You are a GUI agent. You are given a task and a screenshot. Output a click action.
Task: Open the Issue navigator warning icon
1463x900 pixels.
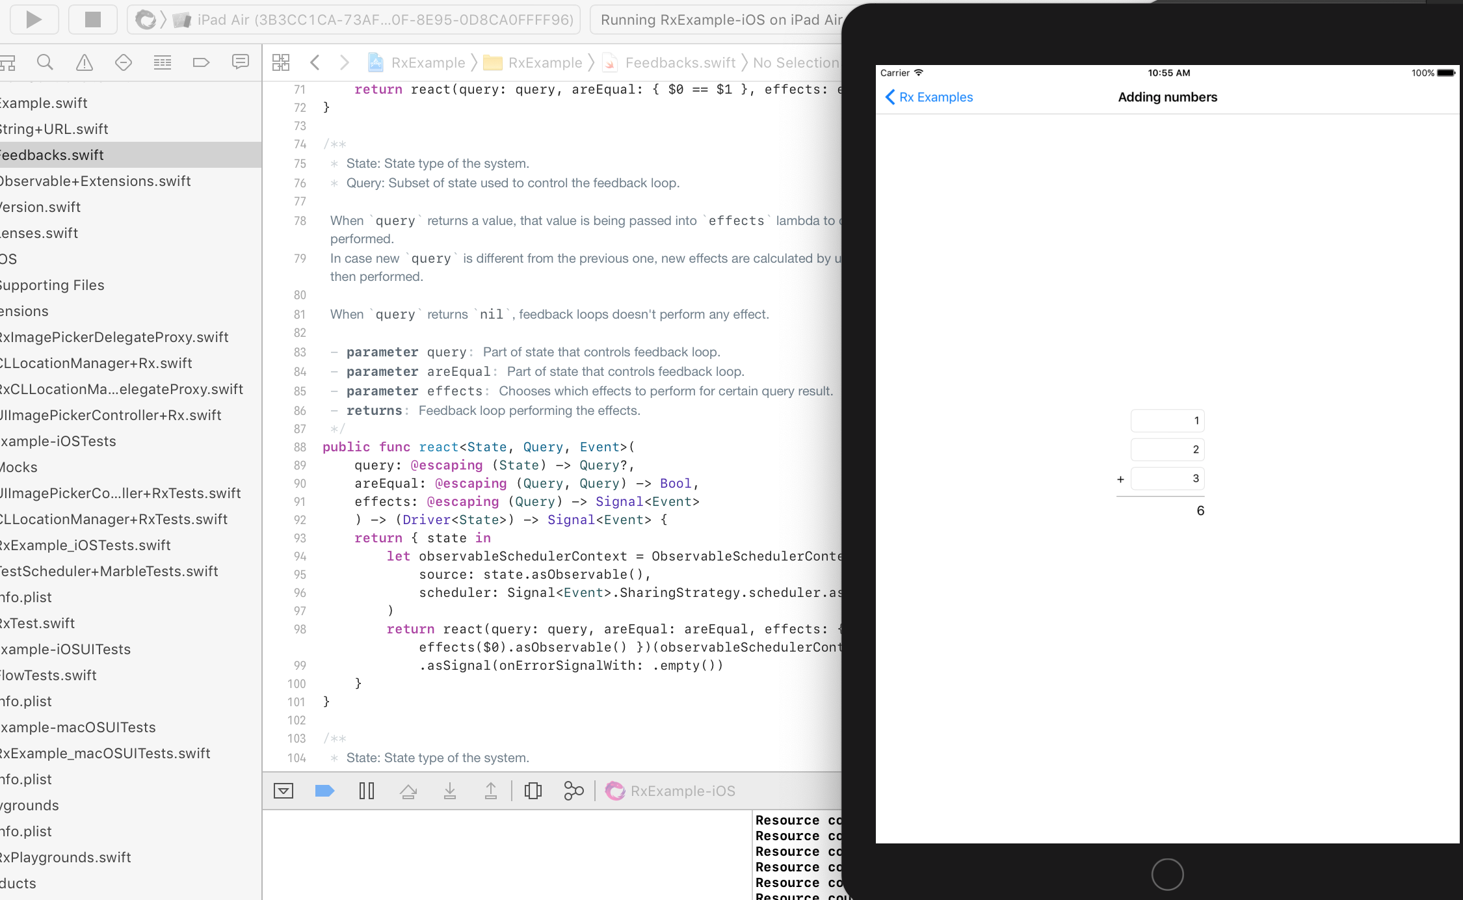[84, 62]
